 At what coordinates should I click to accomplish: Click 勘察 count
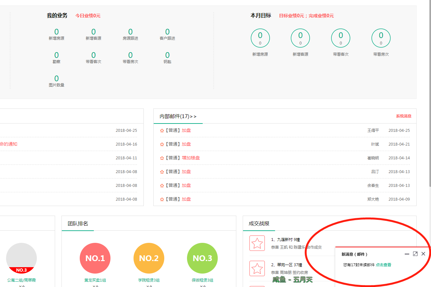(x=56, y=55)
